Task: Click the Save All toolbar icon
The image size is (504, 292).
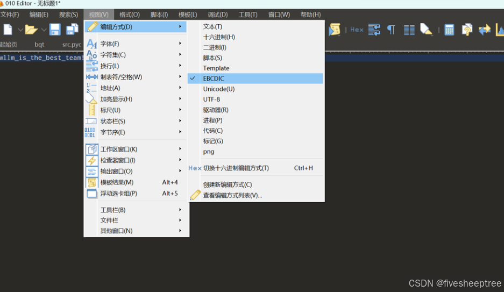Action: (72, 30)
